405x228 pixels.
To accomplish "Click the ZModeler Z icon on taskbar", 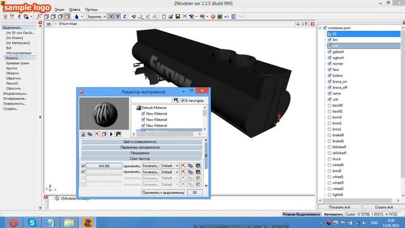I will [x=87, y=222].
